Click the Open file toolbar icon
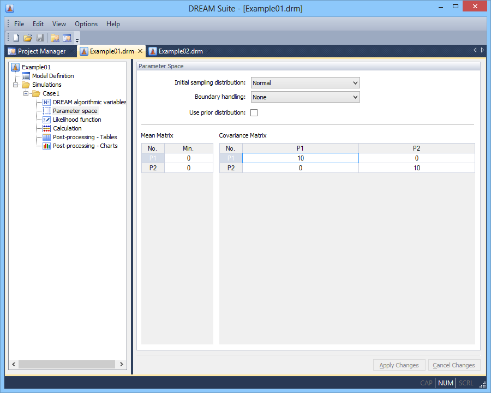 [x=28, y=38]
